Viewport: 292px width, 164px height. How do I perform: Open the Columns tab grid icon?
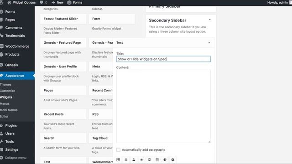pyautogui.click(x=118, y=159)
